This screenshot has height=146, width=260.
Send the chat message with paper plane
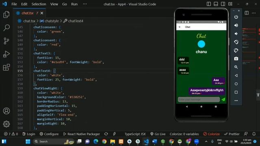[223, 99]
